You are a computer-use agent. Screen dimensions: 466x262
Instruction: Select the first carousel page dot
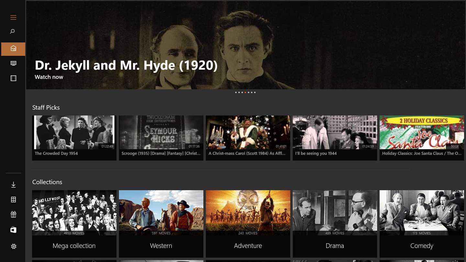[x=236, y=93]
